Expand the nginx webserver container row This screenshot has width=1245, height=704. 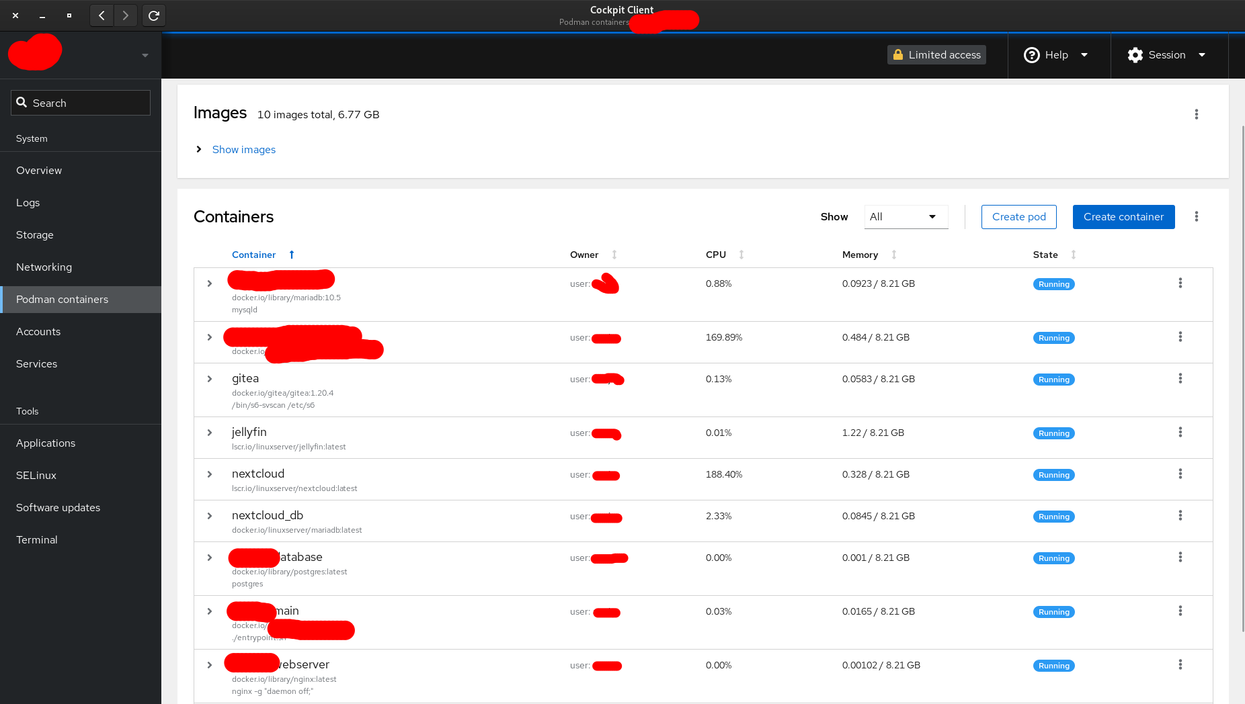coord(210,665)
